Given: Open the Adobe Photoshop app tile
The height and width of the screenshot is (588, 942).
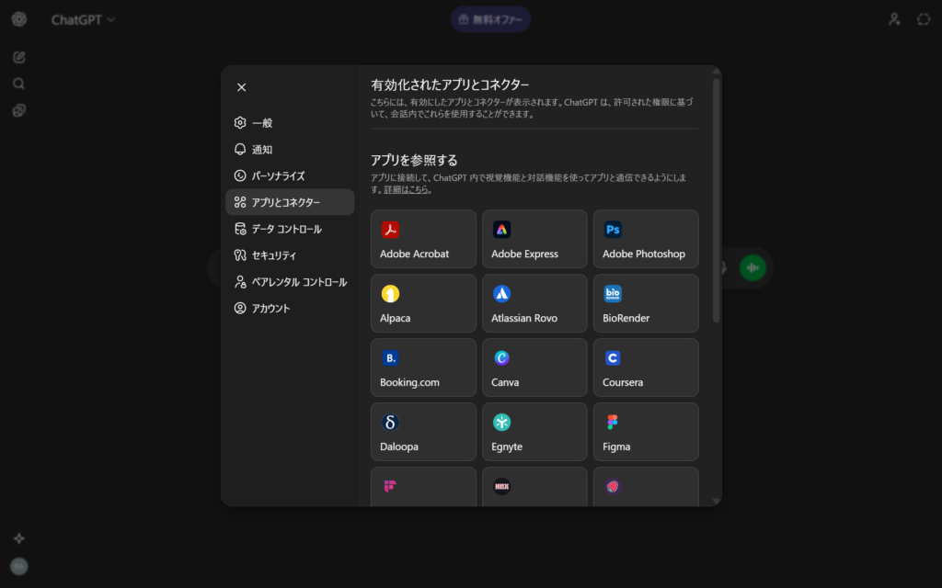Looking at the screenshot, I should [x=645, y=239].
